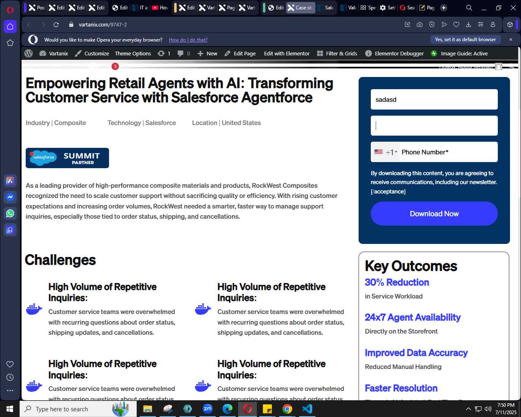Screen dimensions: 521x417
Task: Click 'Yes, set it as default browser'
Action: pos(465,40)
